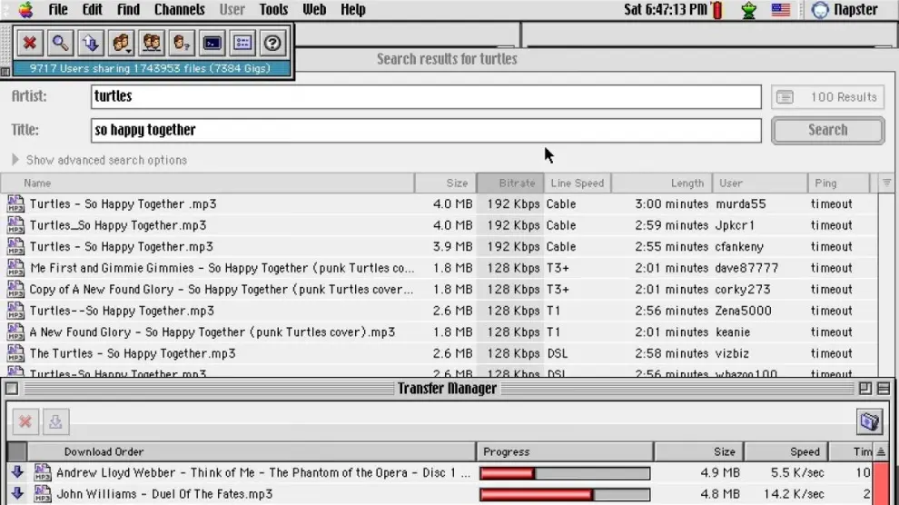Open the Tools menu
Image resolution: width=899 pixels, height=505 pixels.
pos(273,10)
